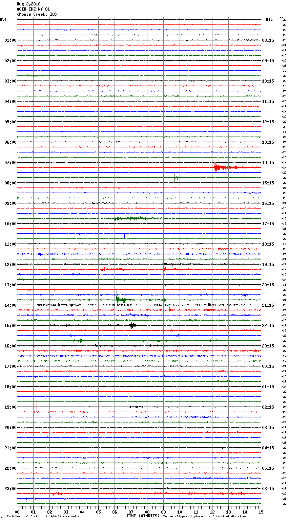Click minute tick 09 on the bottom axis
This screenshot has width=288, height=521.
pyautogui.click(x=163, y=512)
